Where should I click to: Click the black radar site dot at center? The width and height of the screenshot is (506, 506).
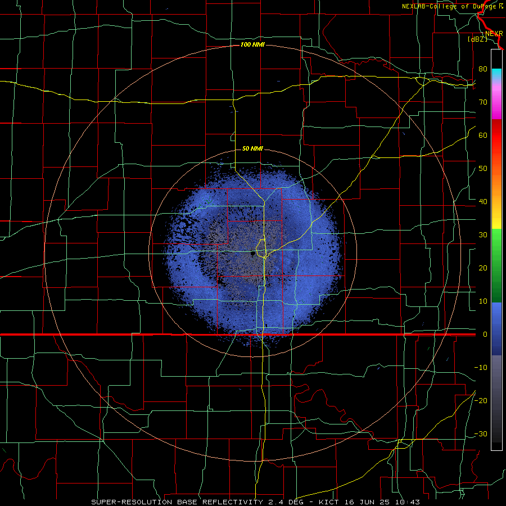(253, 254)
